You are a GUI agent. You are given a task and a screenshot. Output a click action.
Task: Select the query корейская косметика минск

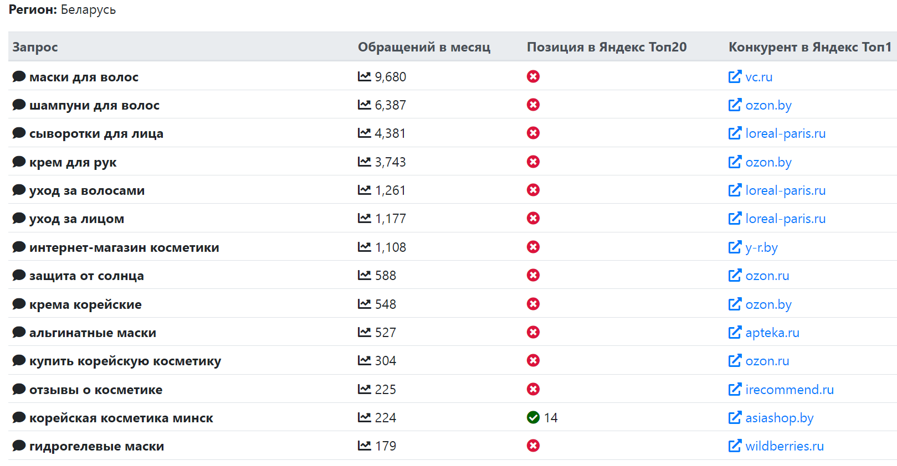(x=121, y=418)
